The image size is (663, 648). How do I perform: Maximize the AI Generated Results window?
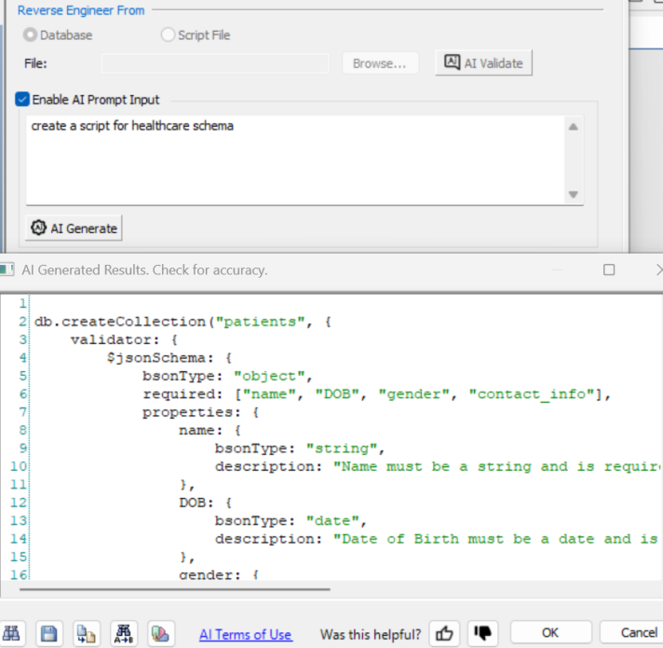pyautogui.click(x=609, y=269)
